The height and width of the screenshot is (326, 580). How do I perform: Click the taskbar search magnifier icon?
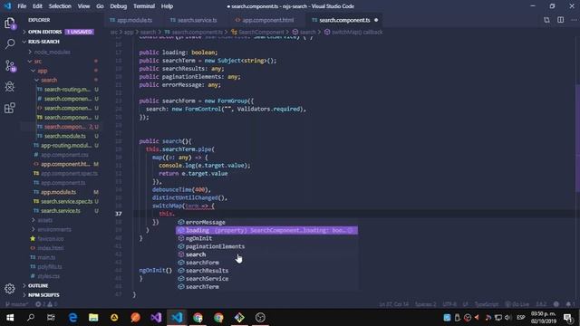(31, 318)
